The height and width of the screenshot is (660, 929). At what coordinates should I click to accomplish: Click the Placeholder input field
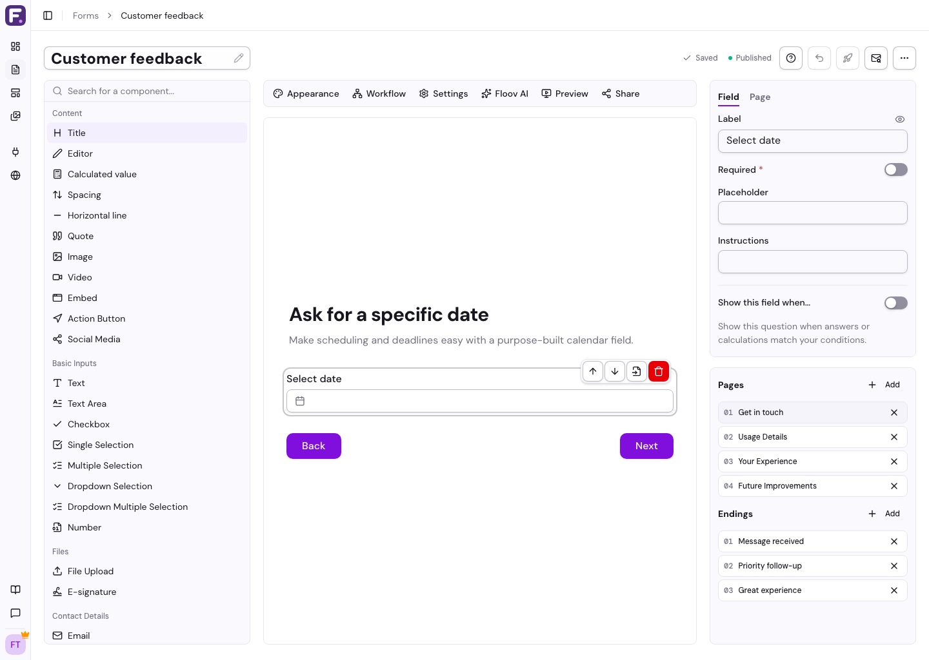coord(813,213)
